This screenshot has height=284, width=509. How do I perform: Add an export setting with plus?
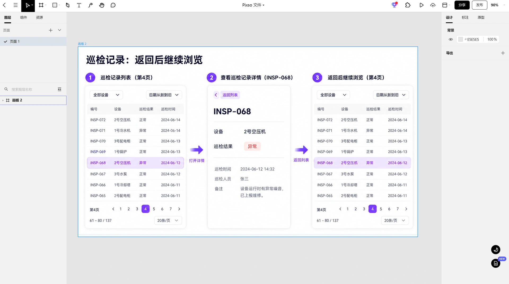point(503,53)
